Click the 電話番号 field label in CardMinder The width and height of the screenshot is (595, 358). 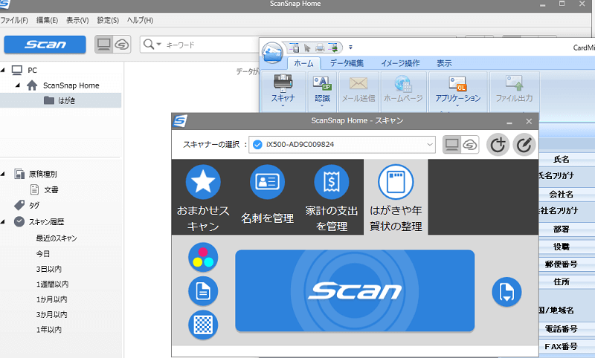(562, 328)
